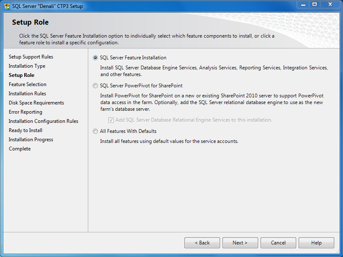
Task: Maximize the setup window
Action: pyautogui.click(x=315, y=4)
